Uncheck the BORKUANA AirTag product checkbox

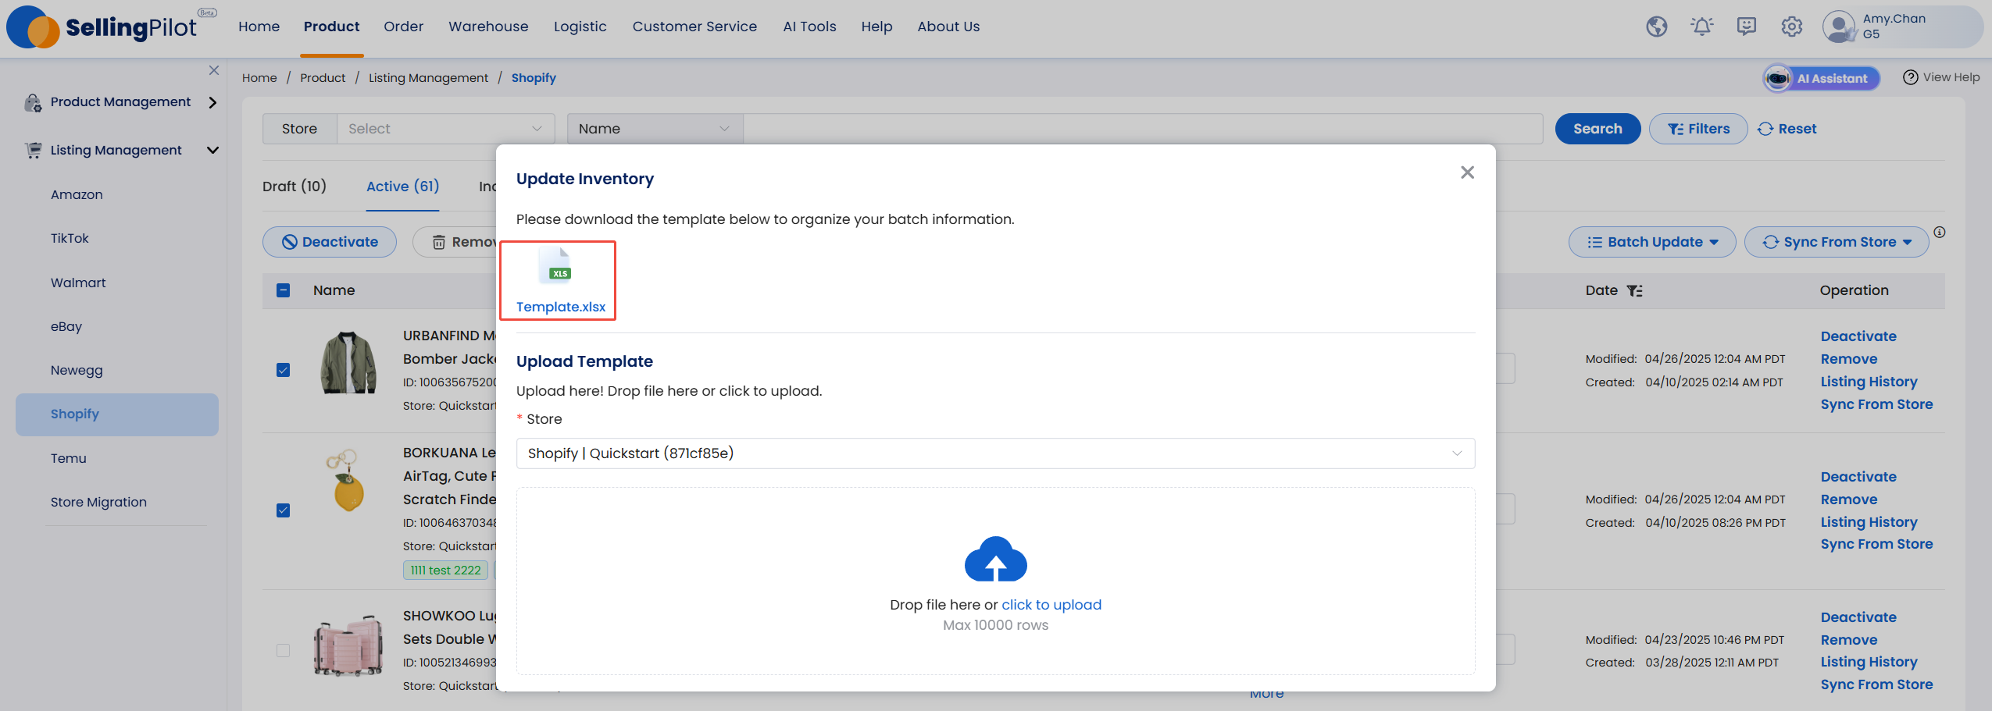[x=283, y=510]
